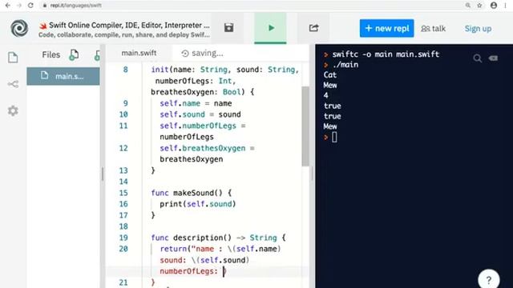Open the help question mark button

pos(488,279)
